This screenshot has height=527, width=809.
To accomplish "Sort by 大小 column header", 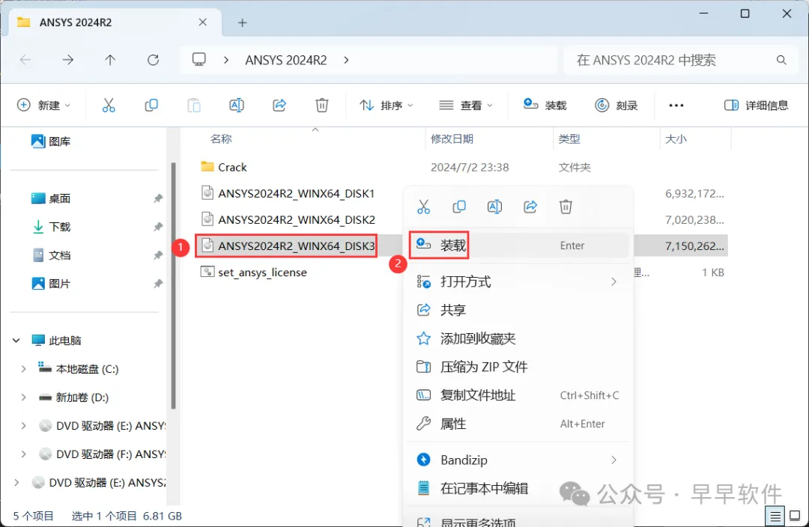I will click(676, 138).
